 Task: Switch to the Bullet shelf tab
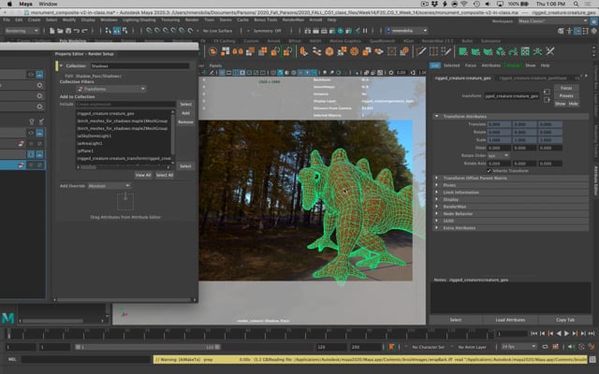coord(467,41)
